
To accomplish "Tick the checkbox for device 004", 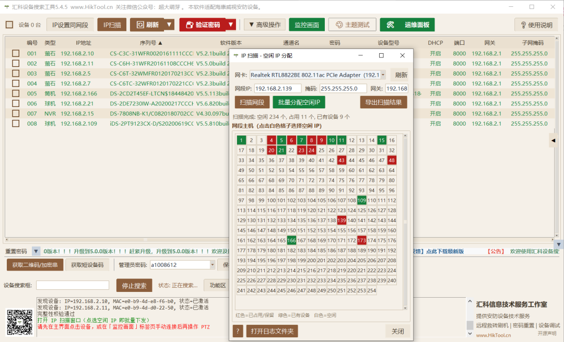I will click(16, 83).
